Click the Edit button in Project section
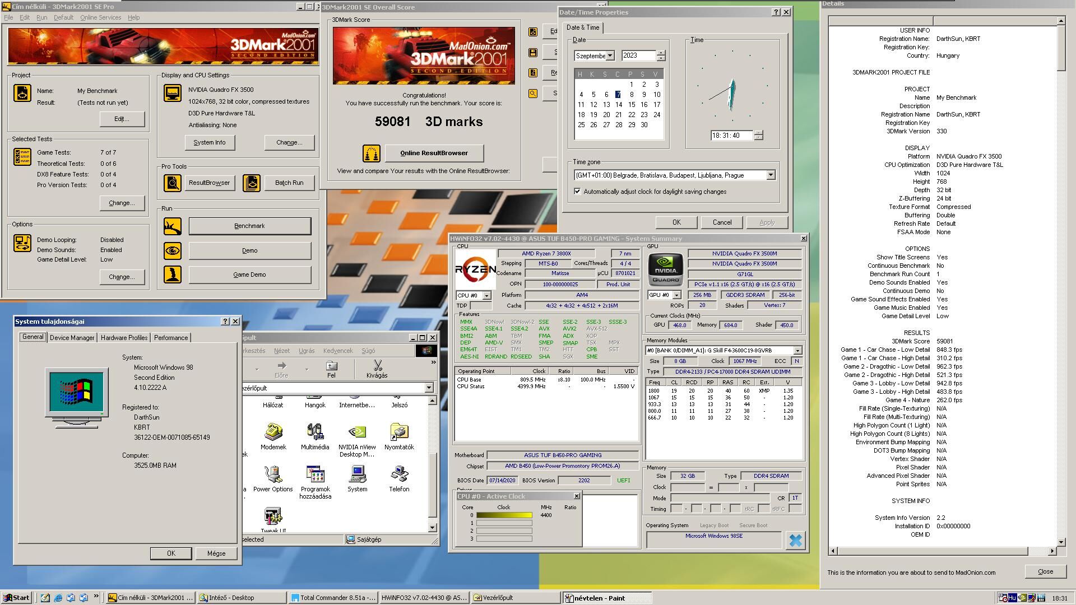Screen dimensions: 1076x605 tap(122, 119)
